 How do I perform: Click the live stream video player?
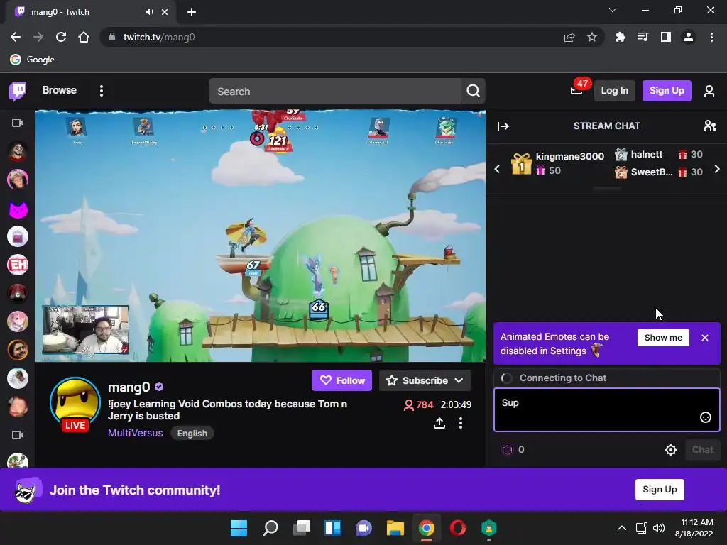click(x=261, y=236)
